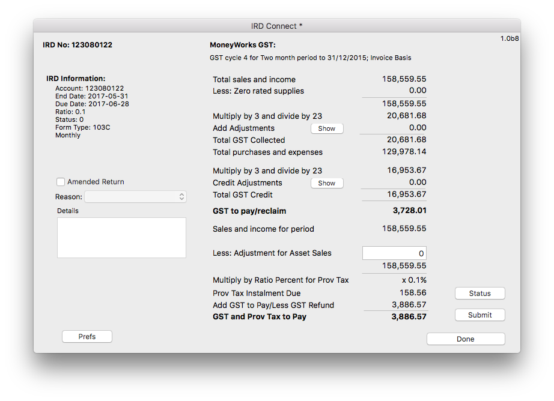Screen dimensions: 554x401
Task: Click the Total sales and income label
Action: click(x=254, y=79)
